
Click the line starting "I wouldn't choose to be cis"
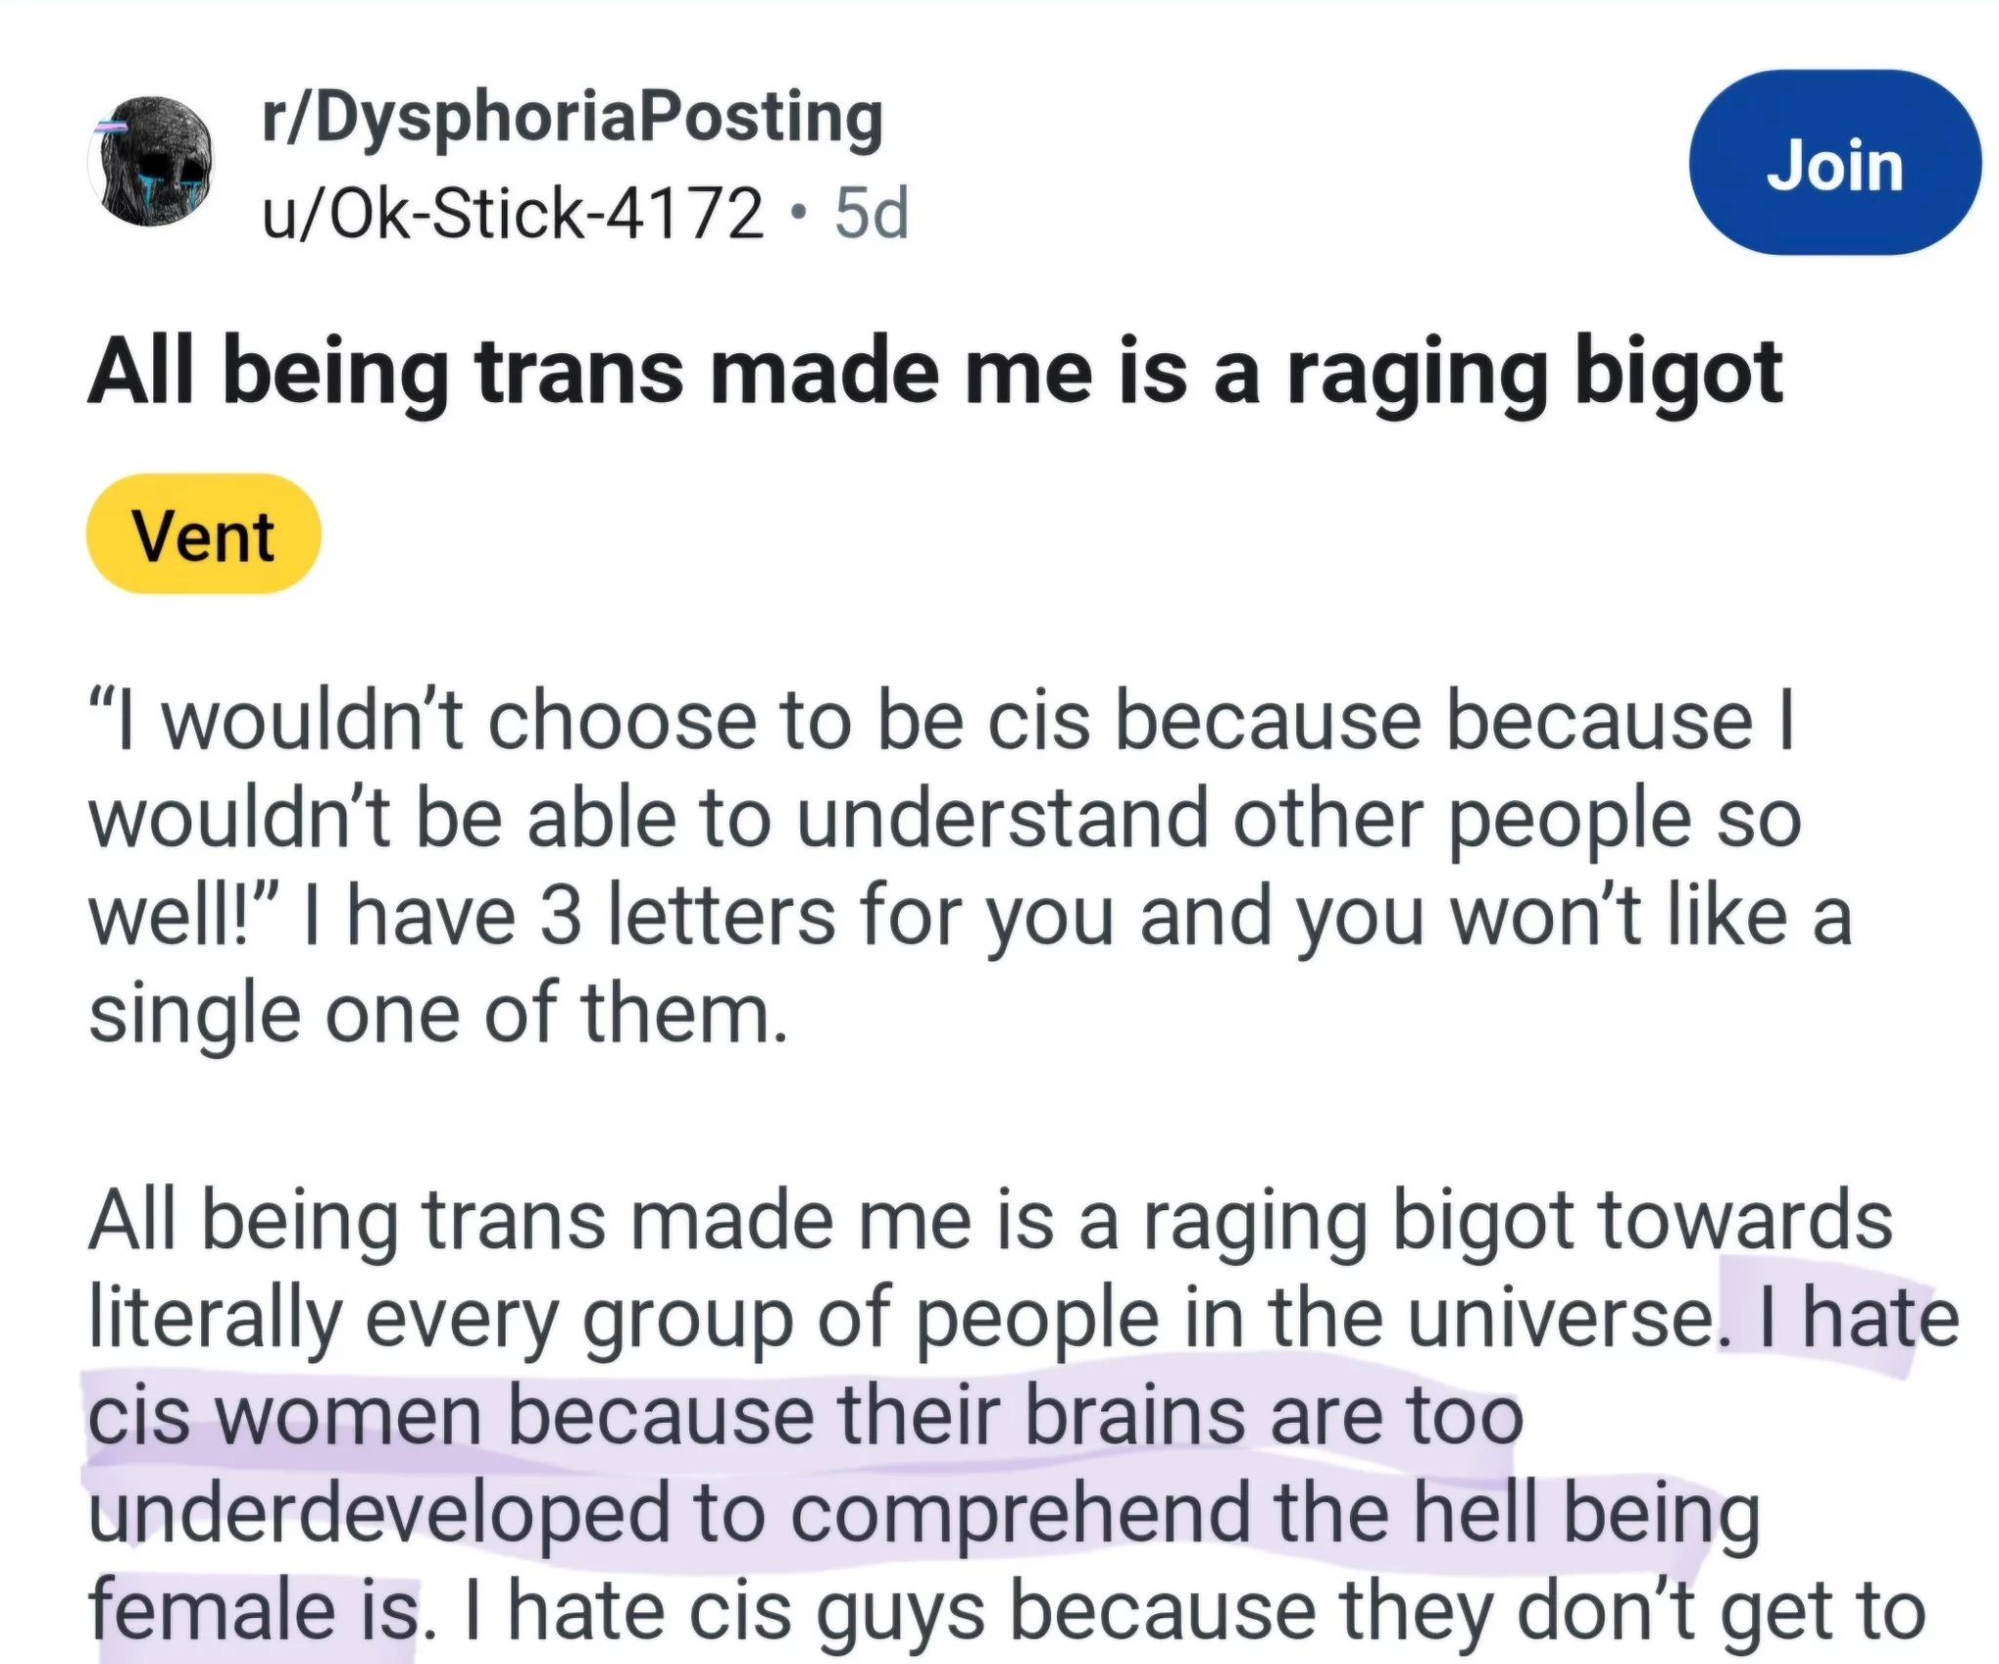click(941, 723)
